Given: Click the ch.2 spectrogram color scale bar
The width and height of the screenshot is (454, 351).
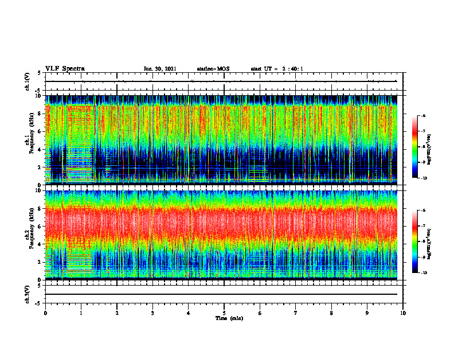Looking at the screenshot, I should [x=414, y=241].
